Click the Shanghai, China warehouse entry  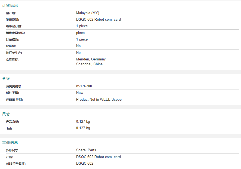[x=89, y=64]
